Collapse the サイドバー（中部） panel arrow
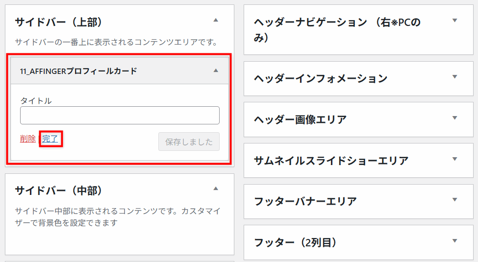 click(216, 189)
